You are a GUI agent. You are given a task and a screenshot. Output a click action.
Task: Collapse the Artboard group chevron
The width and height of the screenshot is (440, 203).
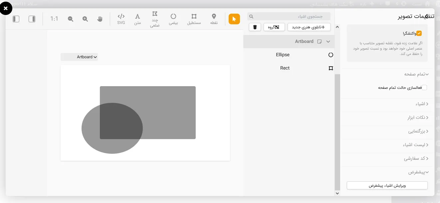pyautogui.click(x=328, y=42)
